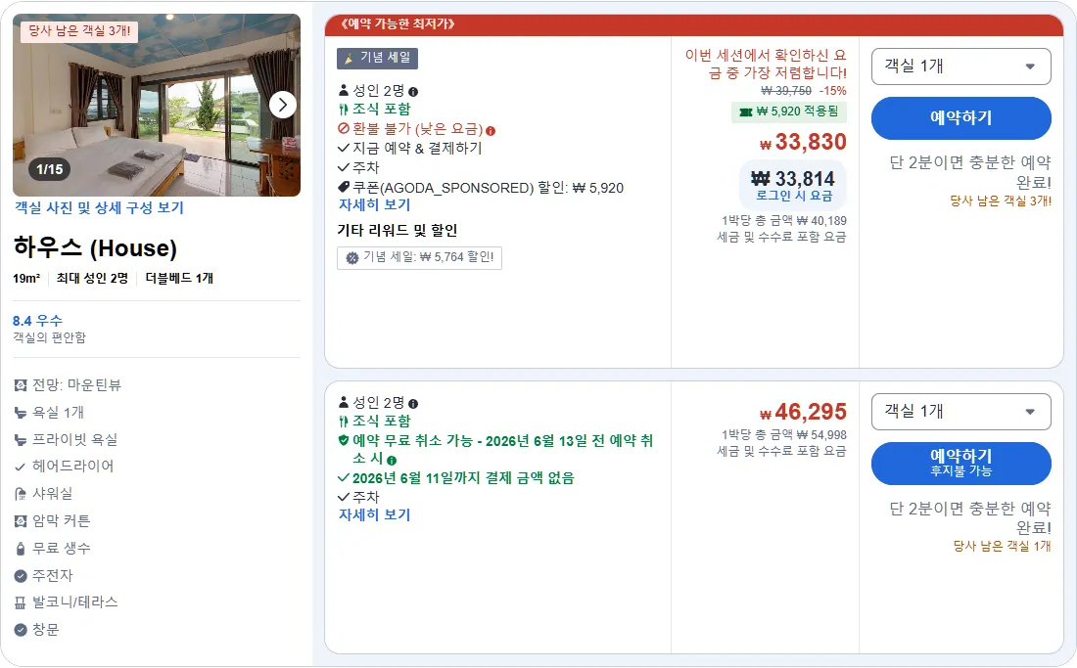Image resolution: width=1077 pixels, height=668 pixels.
Task: Open 객실 사진 및 상세 구성 보기 link
Action: point(100,207)
